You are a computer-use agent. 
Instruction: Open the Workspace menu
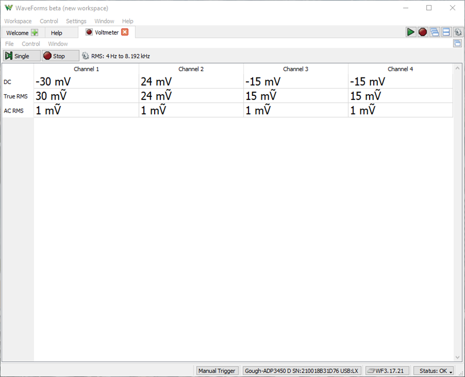tap(18, 21)
